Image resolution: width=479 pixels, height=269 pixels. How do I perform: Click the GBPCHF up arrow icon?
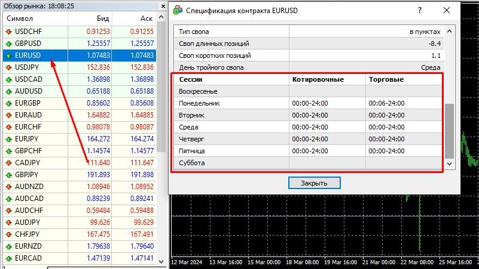click(x=8, y=151)
